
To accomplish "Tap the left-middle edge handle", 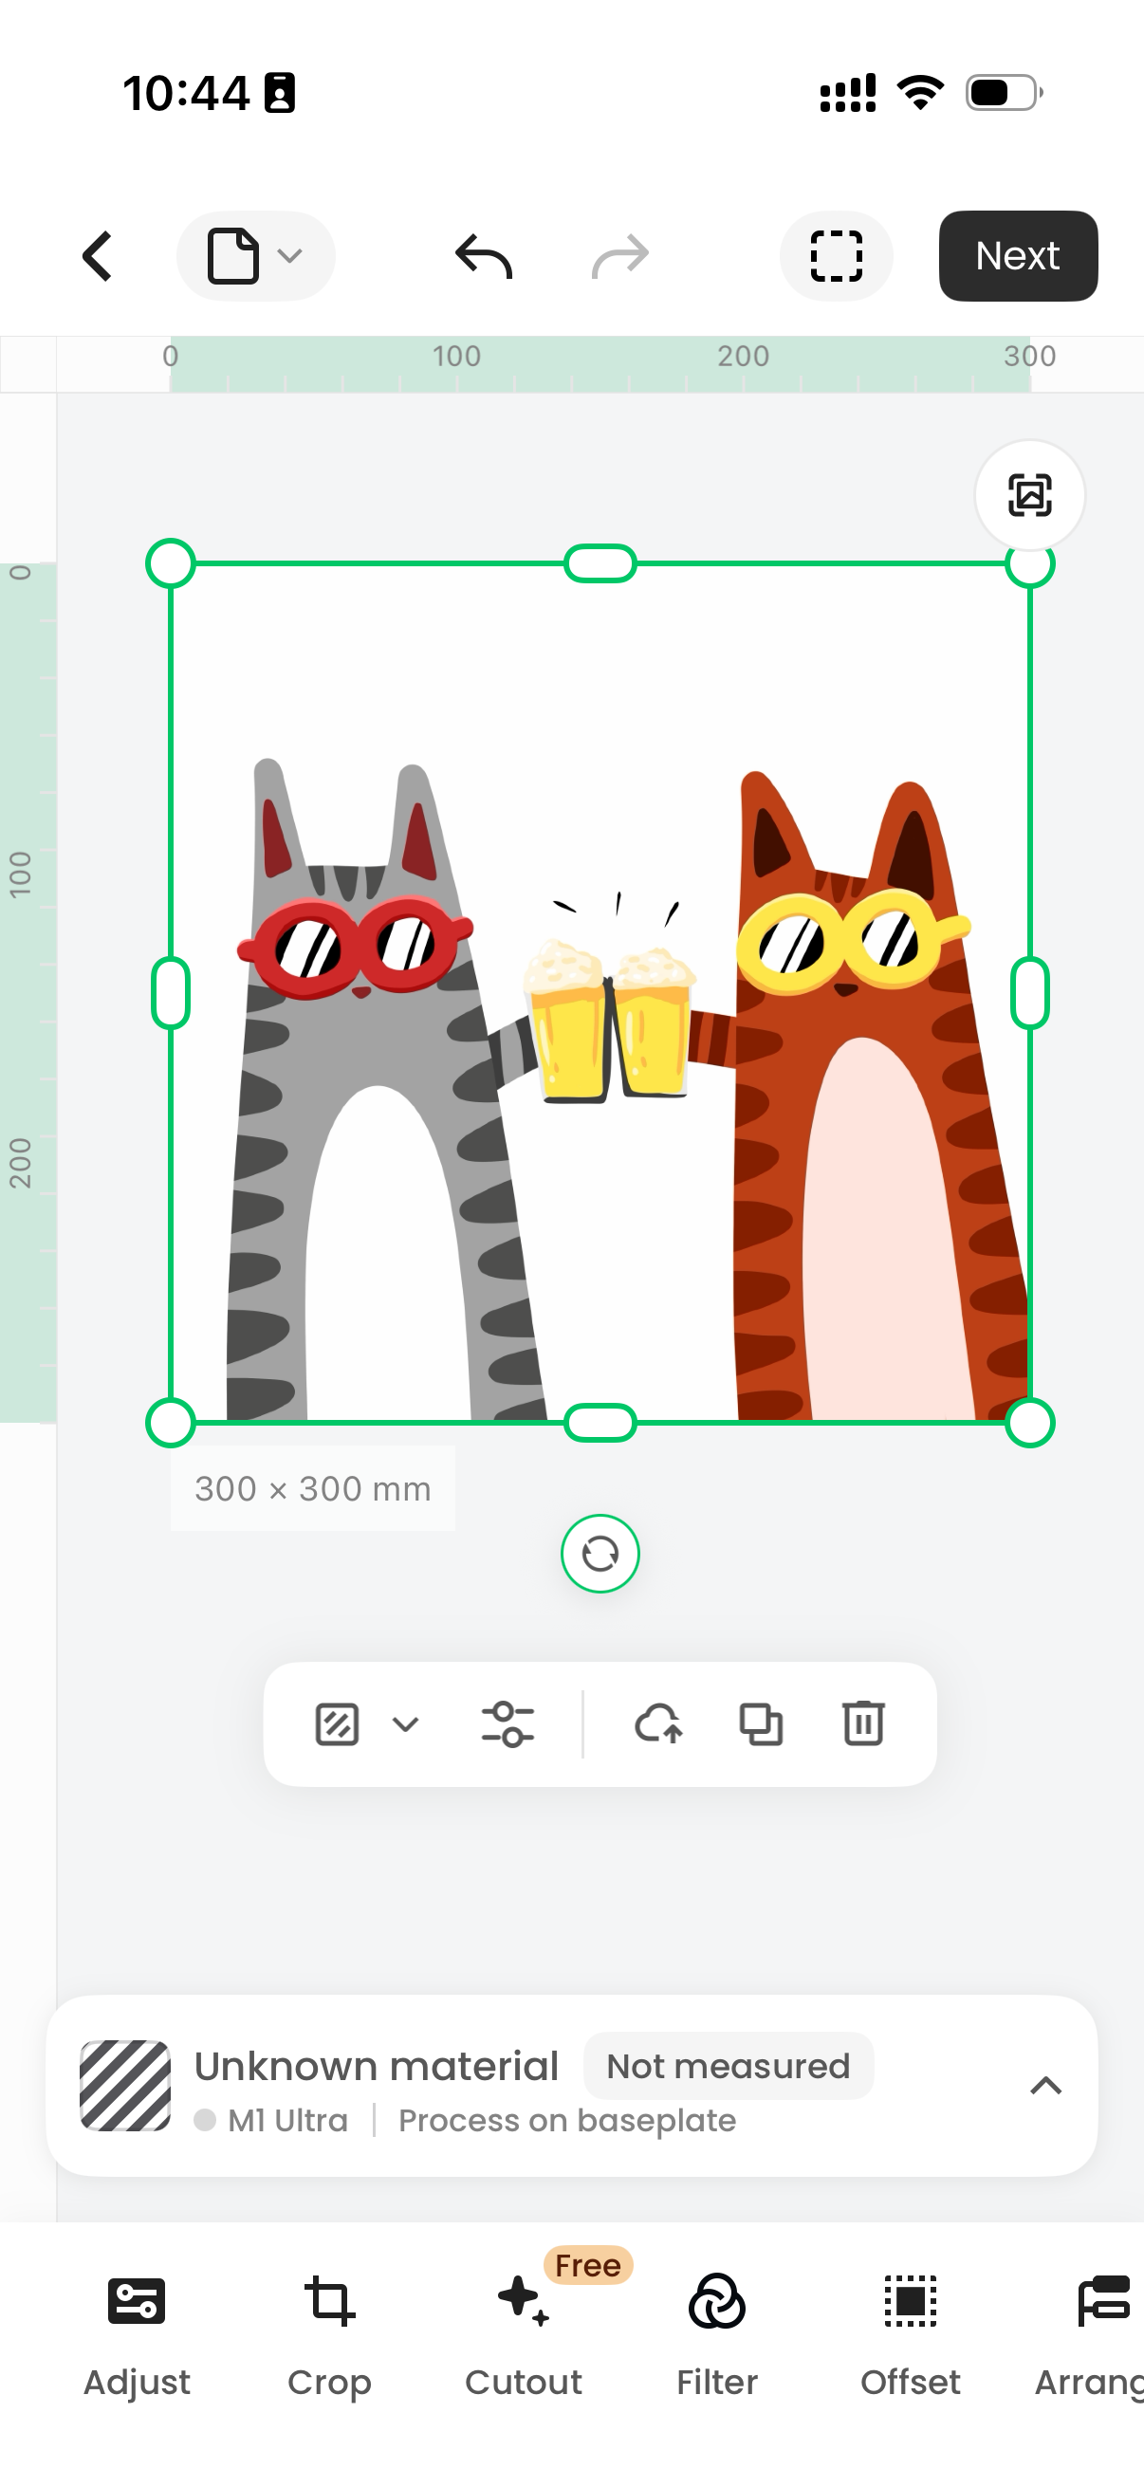I will tap(171, 993).
